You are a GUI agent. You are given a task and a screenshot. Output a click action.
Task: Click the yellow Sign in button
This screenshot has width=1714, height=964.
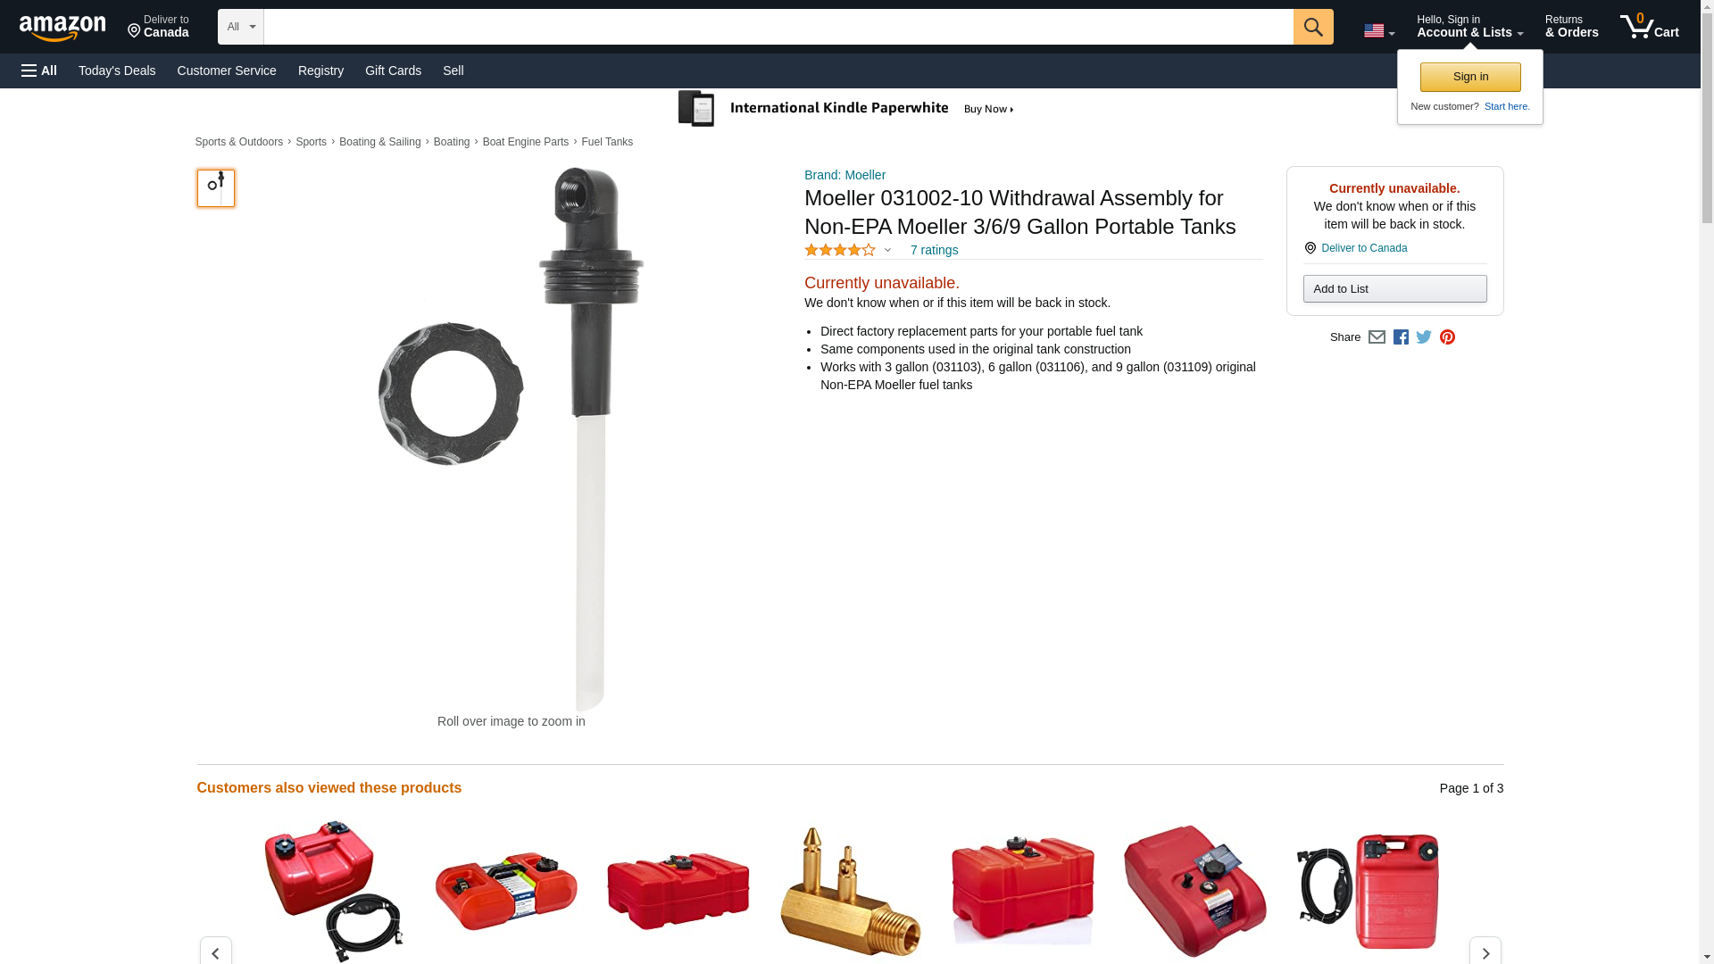pyautogui.click(x=1470, y=77)
